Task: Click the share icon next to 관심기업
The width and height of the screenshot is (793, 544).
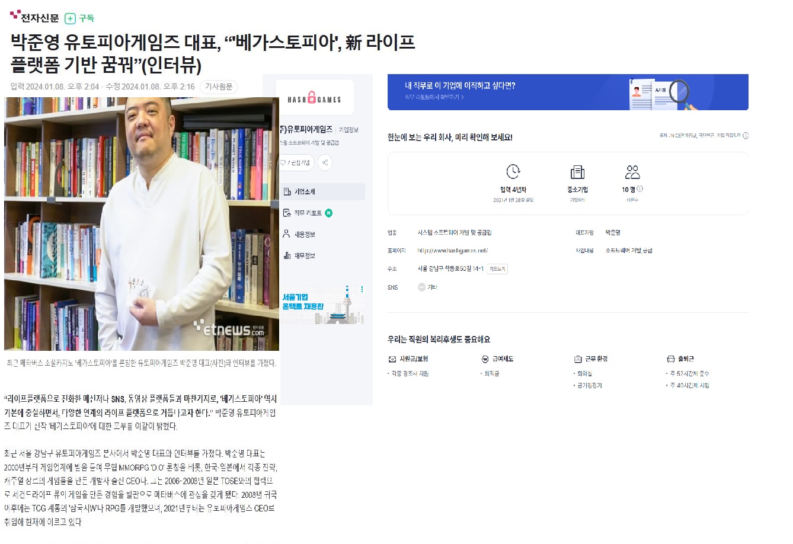Action: [x=325, y=162]
